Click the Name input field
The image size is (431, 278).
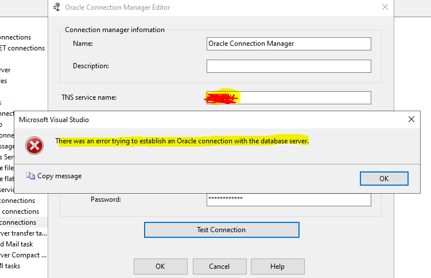pos(289,44)
